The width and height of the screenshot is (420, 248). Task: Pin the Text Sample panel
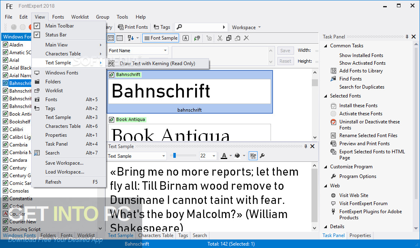click(x=306, y=146)
